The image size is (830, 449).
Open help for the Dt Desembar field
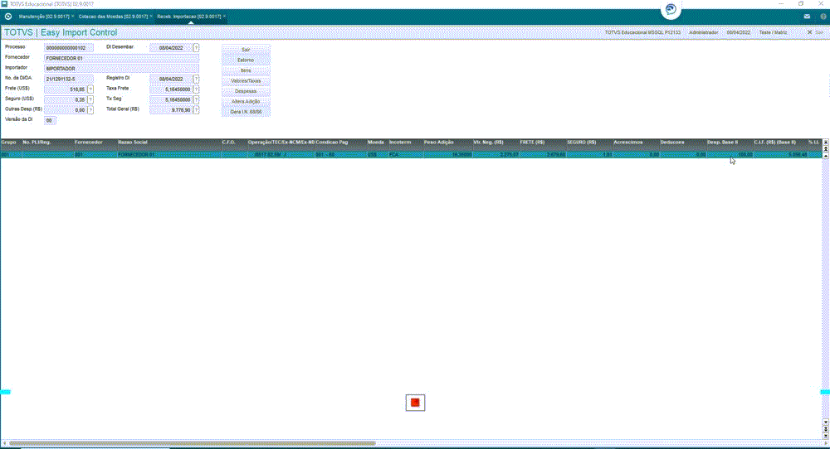coord(196,47)
